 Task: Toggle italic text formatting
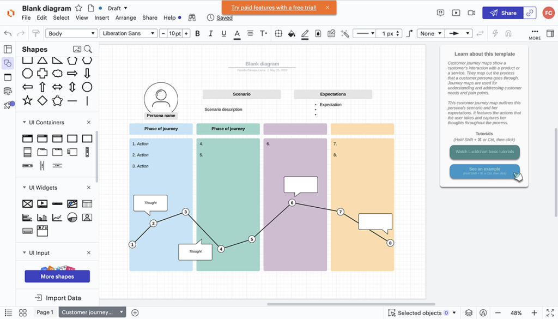click(211, 33)
